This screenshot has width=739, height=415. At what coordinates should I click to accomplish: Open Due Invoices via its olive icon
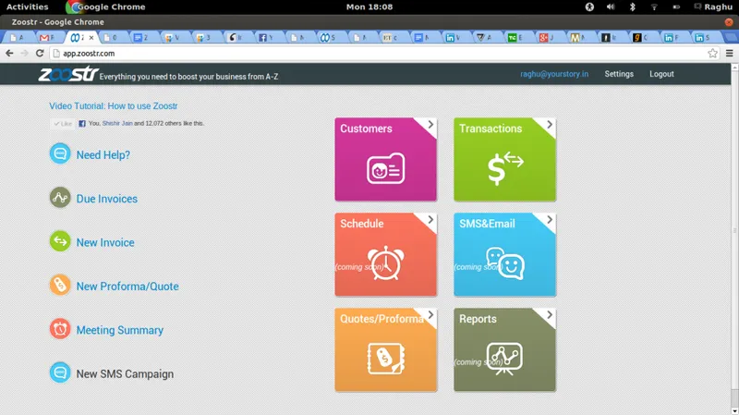(x=60, y=198)
